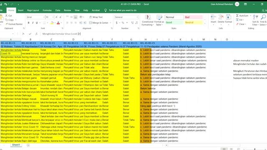The width and height of the screenshot is (267, 150).
Task: Cancel formula bar entry X icon
Action: click(23, 34)
